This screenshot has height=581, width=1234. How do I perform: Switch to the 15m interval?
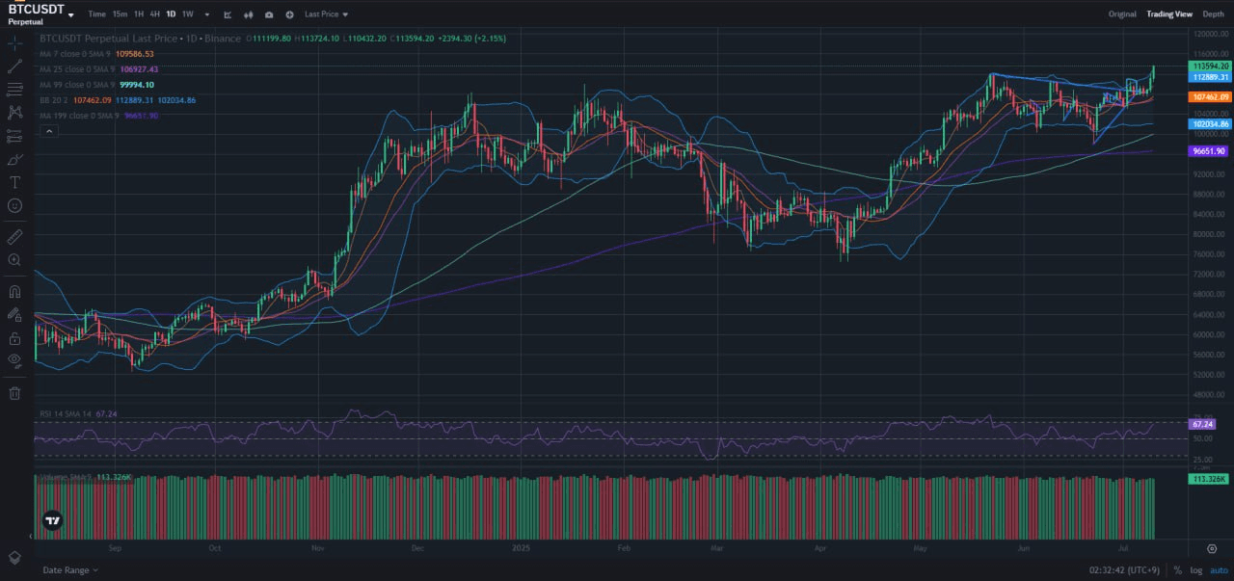(120, 14)
